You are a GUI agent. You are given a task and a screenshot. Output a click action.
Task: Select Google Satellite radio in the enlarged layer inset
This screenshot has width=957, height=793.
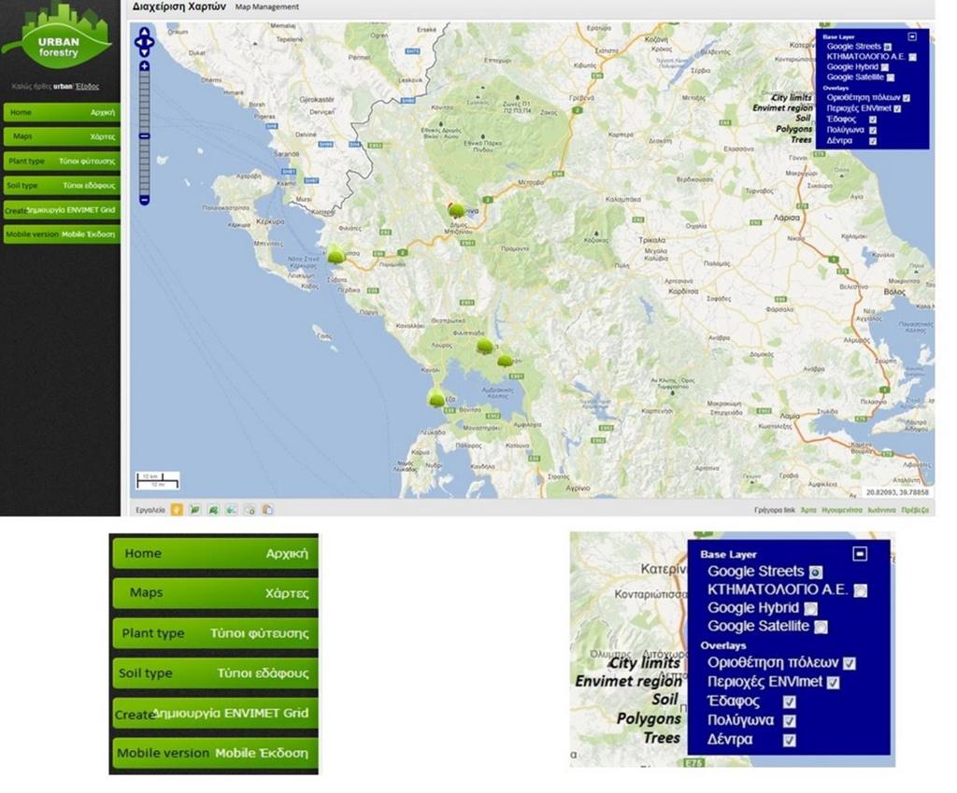[821, 627]
